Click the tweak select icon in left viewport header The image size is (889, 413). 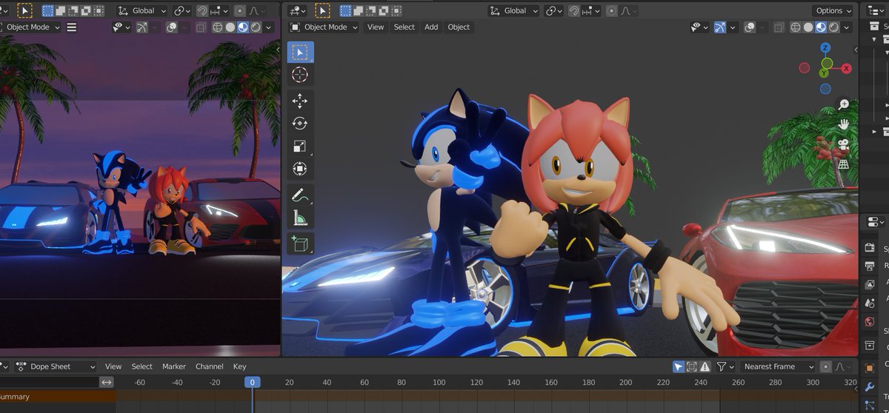click(x=25, y=10)
